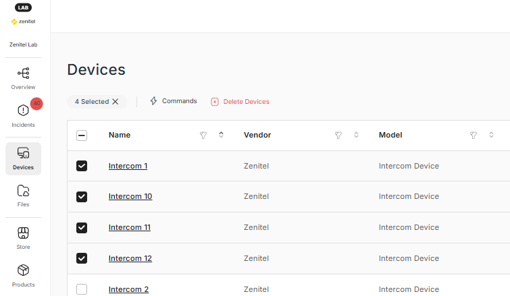The height and width of the screenshot is (296, 510).
Task: Check the Intercom 2 row checkbox
Action: pyautogui.click(x=82, y=289)
